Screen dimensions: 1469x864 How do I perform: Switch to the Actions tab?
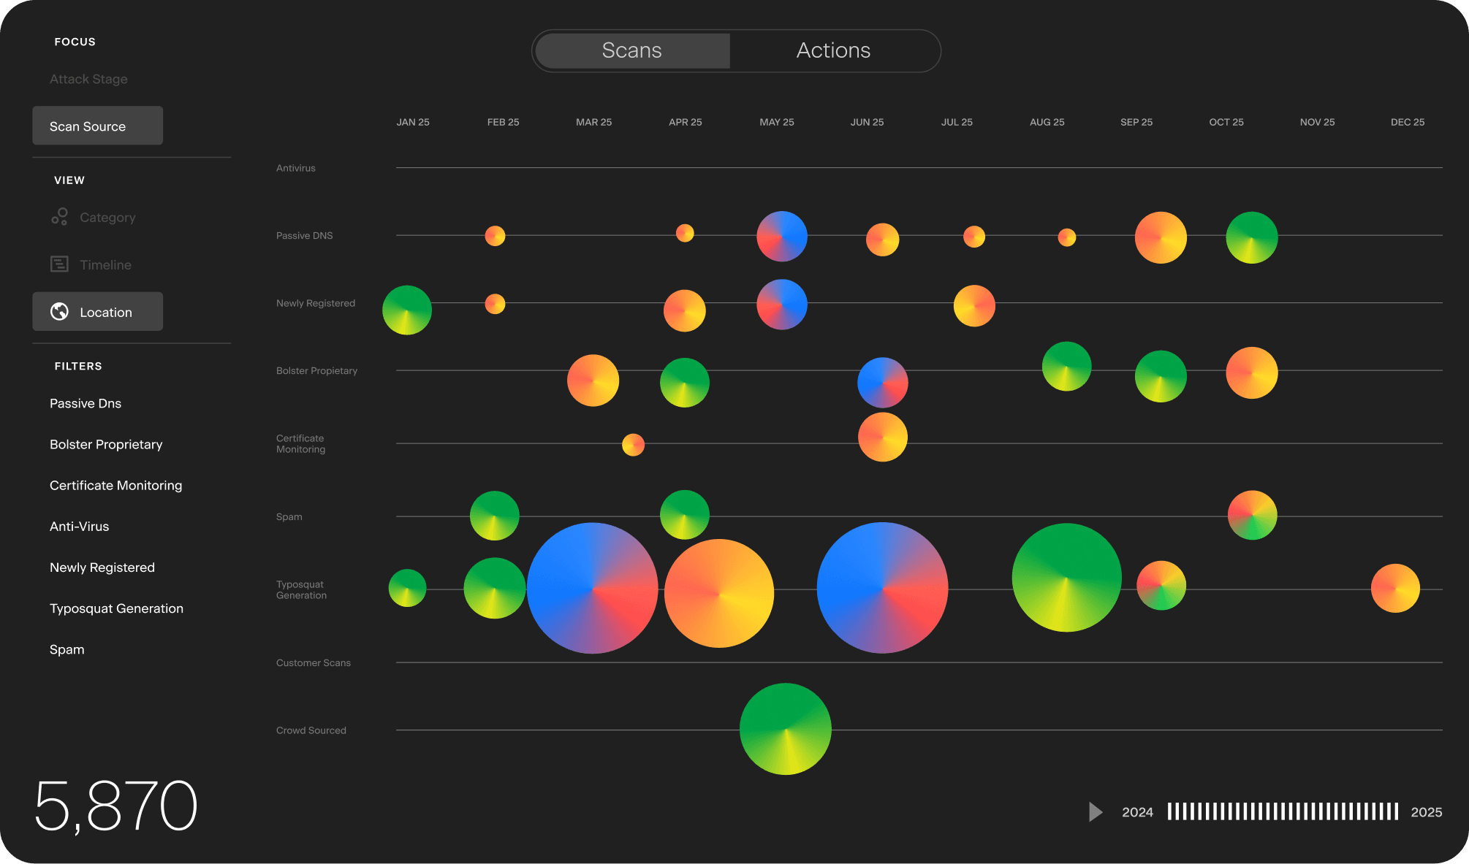pos(833,50)
